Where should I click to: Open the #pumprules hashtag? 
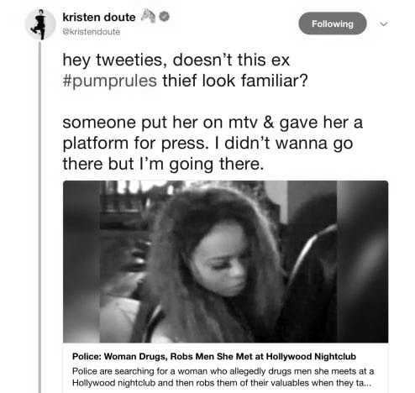pyautogui.click(x=109, y=81)
